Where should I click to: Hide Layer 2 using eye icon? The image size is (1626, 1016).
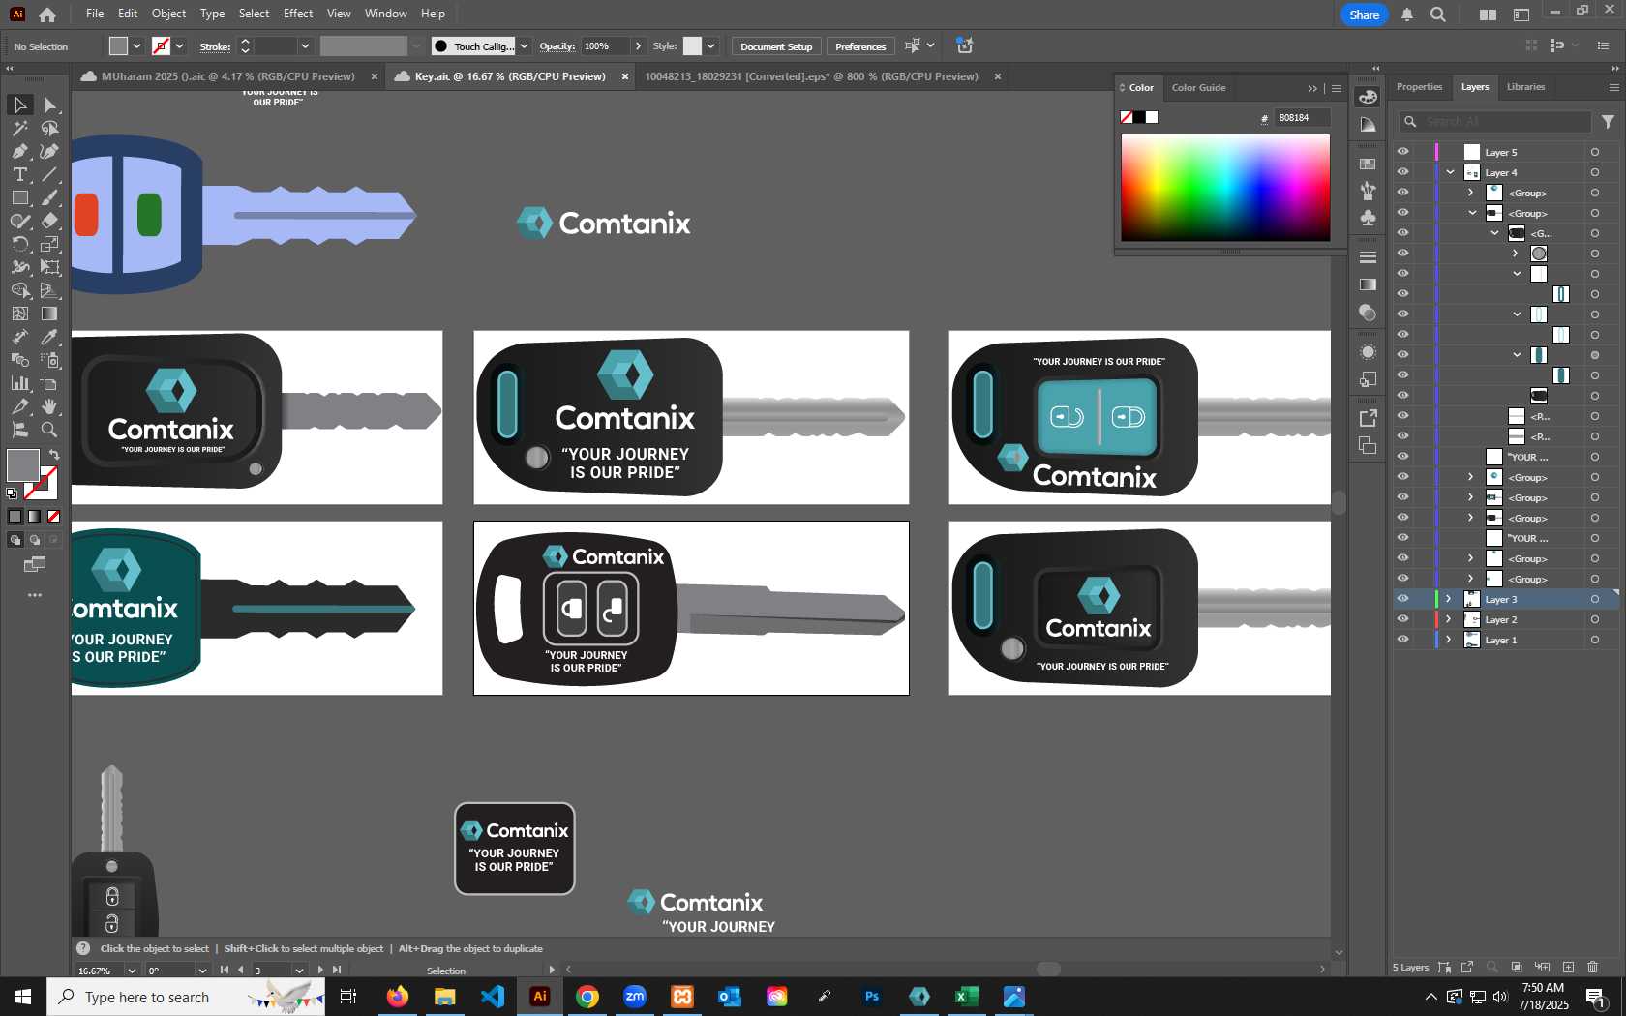pos(1402,619)
